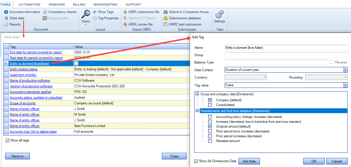Toggle the Entity is dormant value checkbox
The image size is (351, 167).
pos(76,63)
